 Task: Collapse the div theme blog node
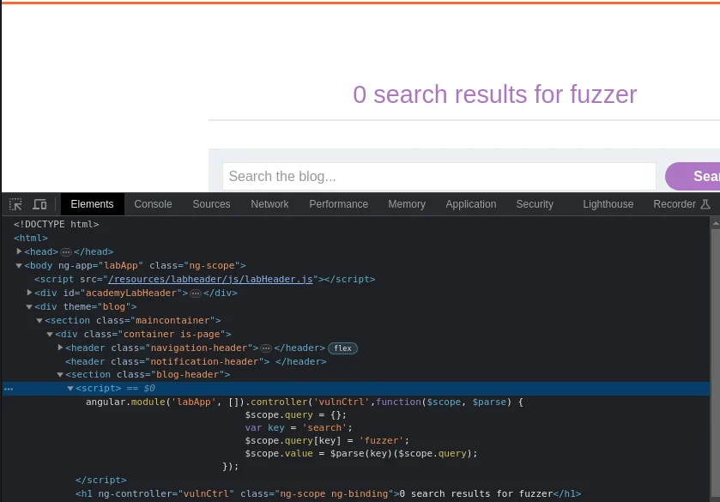pos(29,306)
